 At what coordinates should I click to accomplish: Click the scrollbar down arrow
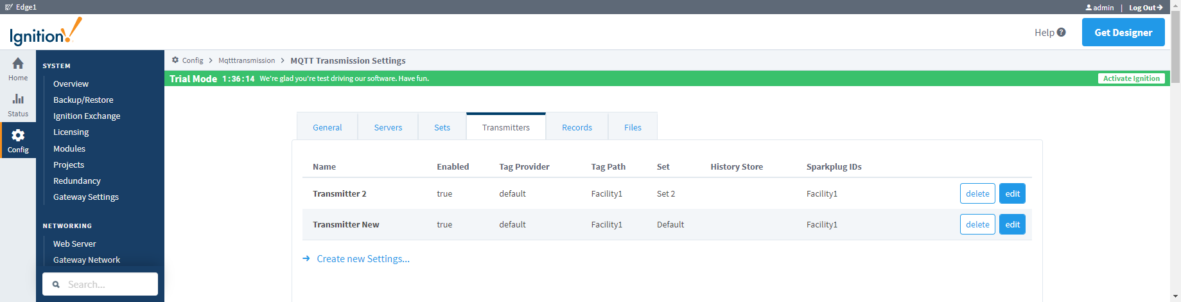click(x=1175, y=297)
